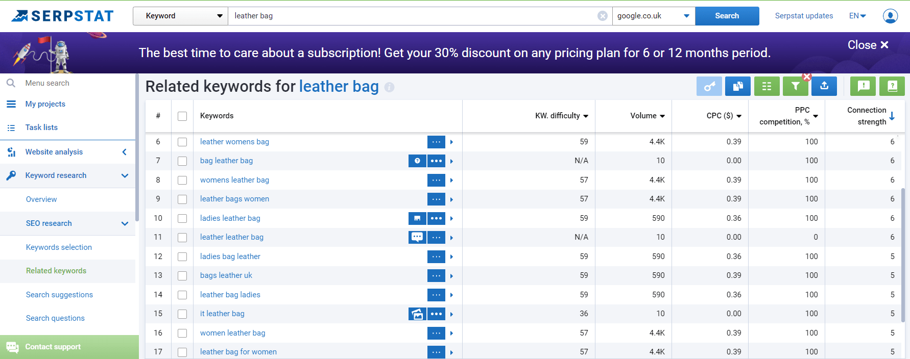
Task: Open Search suggestions page
Action: point(59,295)
